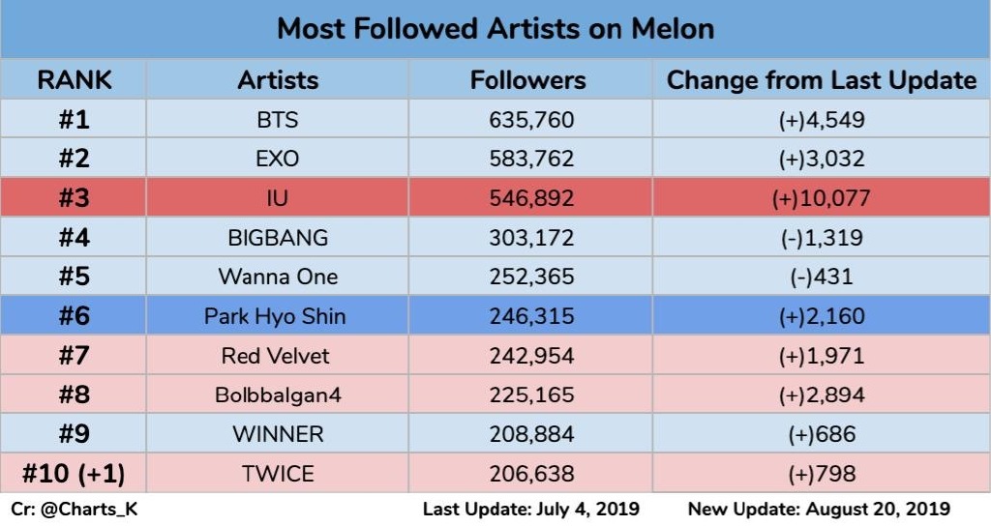Select the Wanna One cell

tap(278, 277)
